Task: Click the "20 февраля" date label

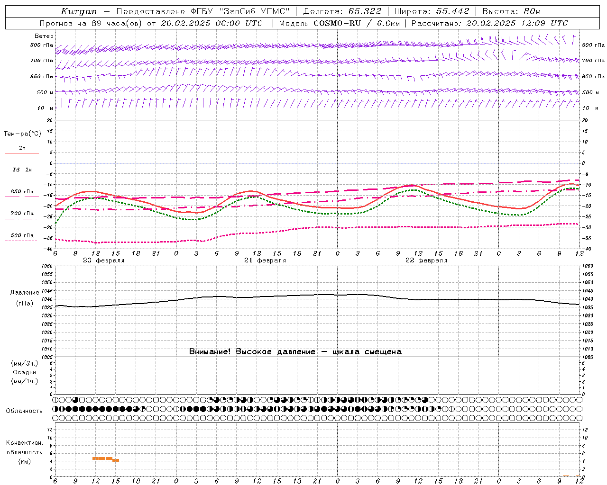Action: tap(104, 260)
